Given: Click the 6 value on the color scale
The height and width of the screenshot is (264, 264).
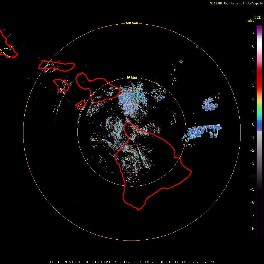Looking at the screenshot, I should [x=253, y=46].
